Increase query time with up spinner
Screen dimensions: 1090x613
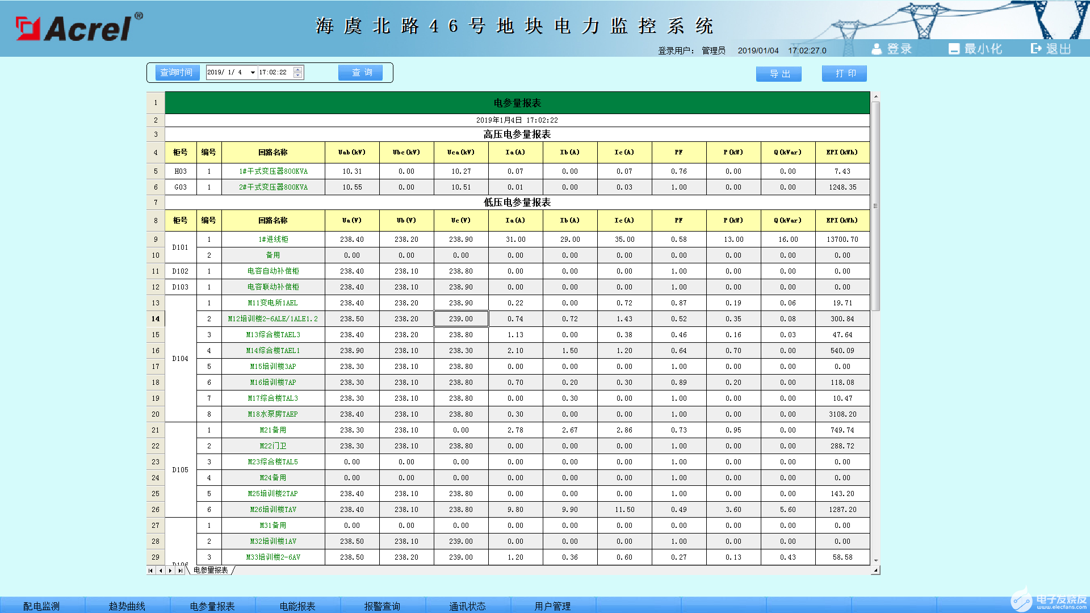298,69
